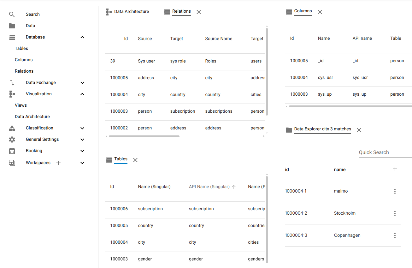Click the Visualization hierarchy icon

(x=12, y=94)
